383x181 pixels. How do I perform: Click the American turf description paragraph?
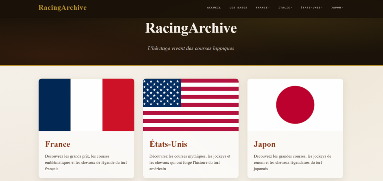pos(190,162)
